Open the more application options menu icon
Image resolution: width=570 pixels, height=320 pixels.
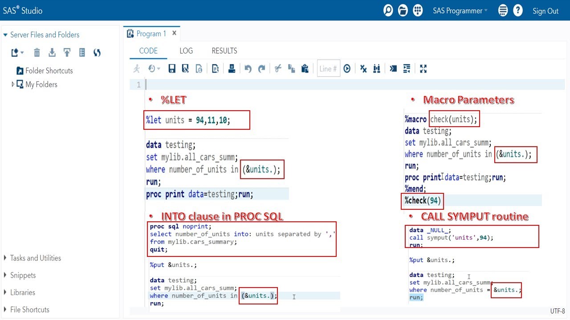tap(503, 10)
